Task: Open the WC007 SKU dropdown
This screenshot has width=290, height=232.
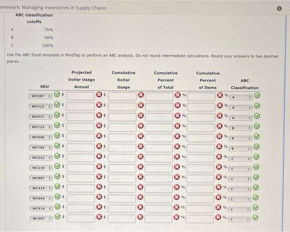Action: [41, 218]
